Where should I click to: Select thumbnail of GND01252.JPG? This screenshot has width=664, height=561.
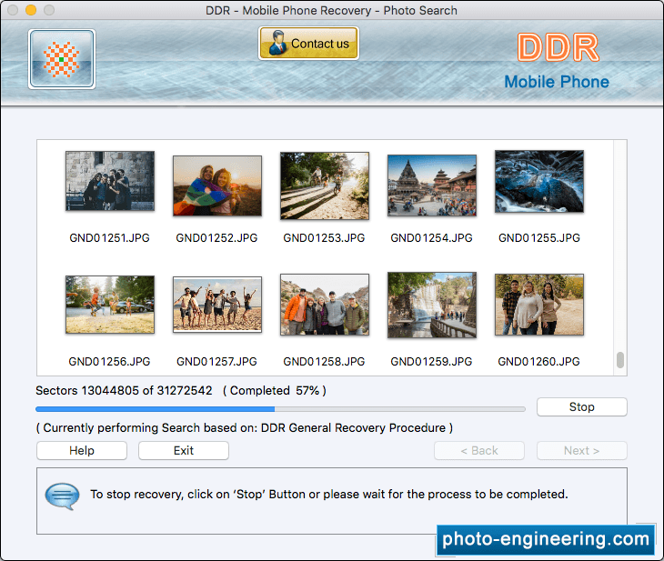pos(217,185)
